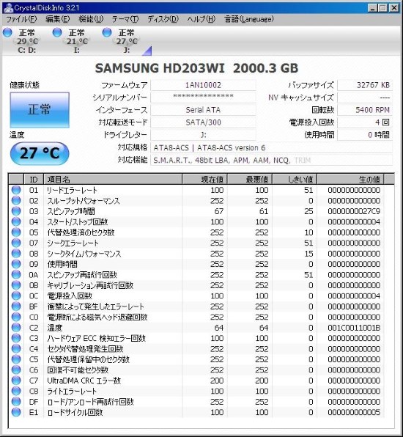Click the SAMSUNG HD203WI 2000.3 GB title
Screen dimensions: 403x437
(196, 68)
